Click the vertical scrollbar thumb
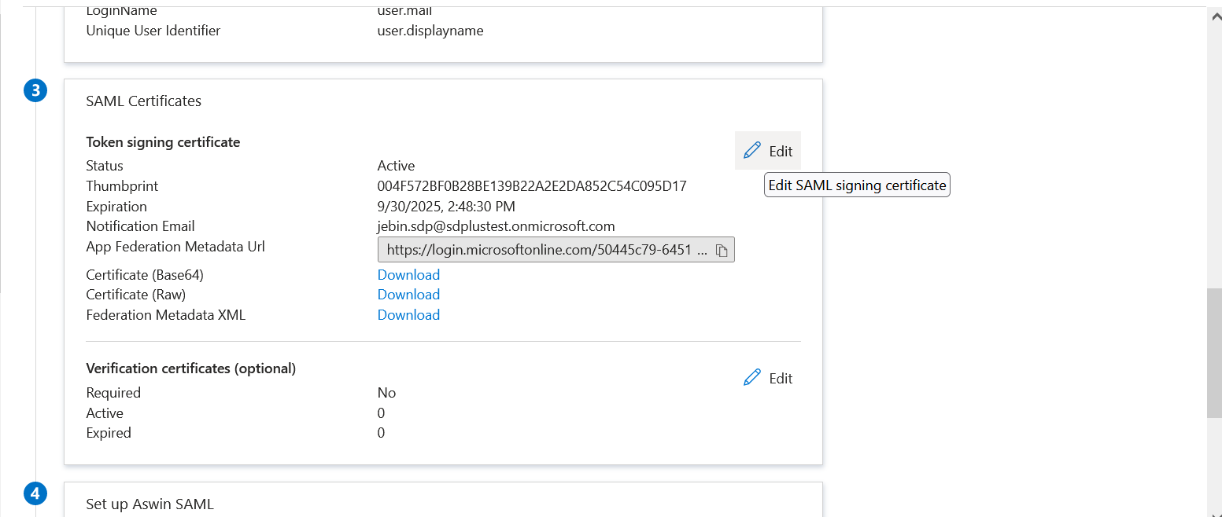Image resolution: width=1222 pixels, height=517 pixels. click(x=1214, y=354)
